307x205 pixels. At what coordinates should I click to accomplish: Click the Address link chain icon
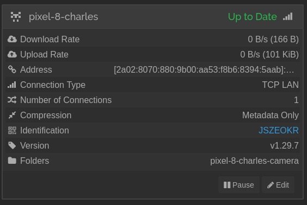click(12, 69)
